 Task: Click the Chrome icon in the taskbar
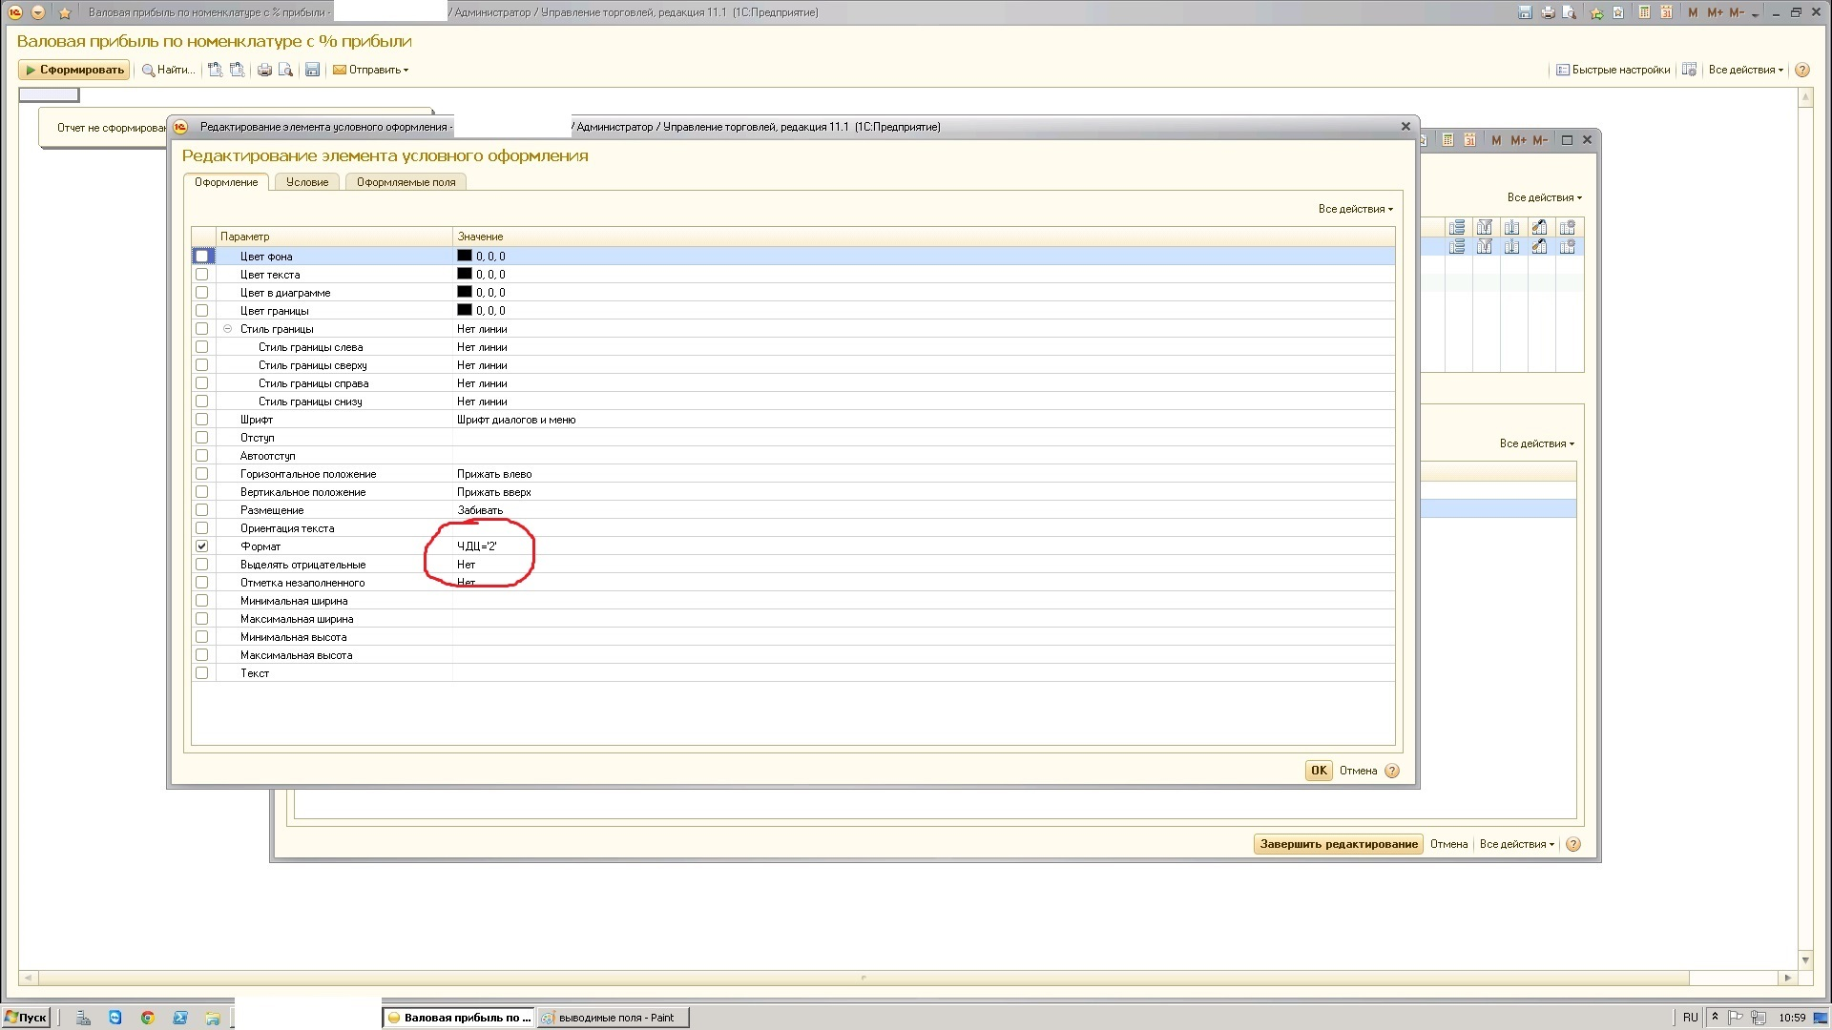(x=148, y=1018)
